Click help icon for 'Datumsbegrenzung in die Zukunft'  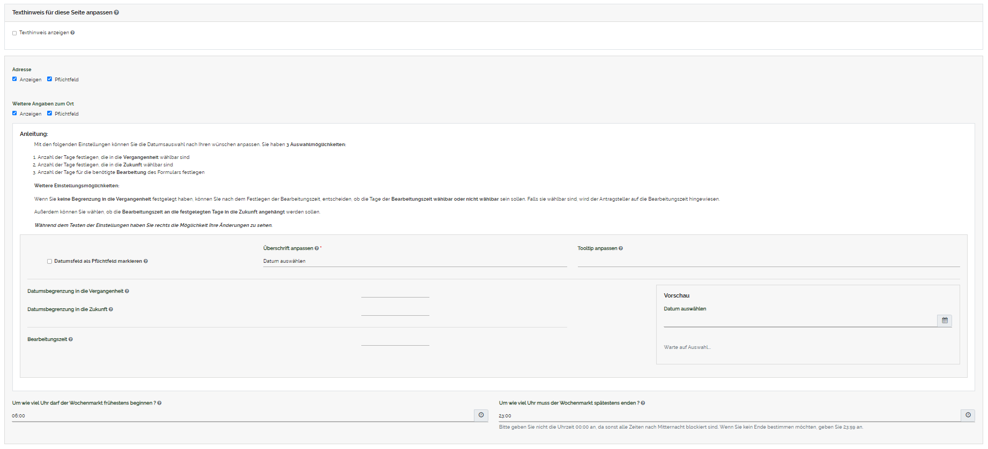(x=111, y=309)
